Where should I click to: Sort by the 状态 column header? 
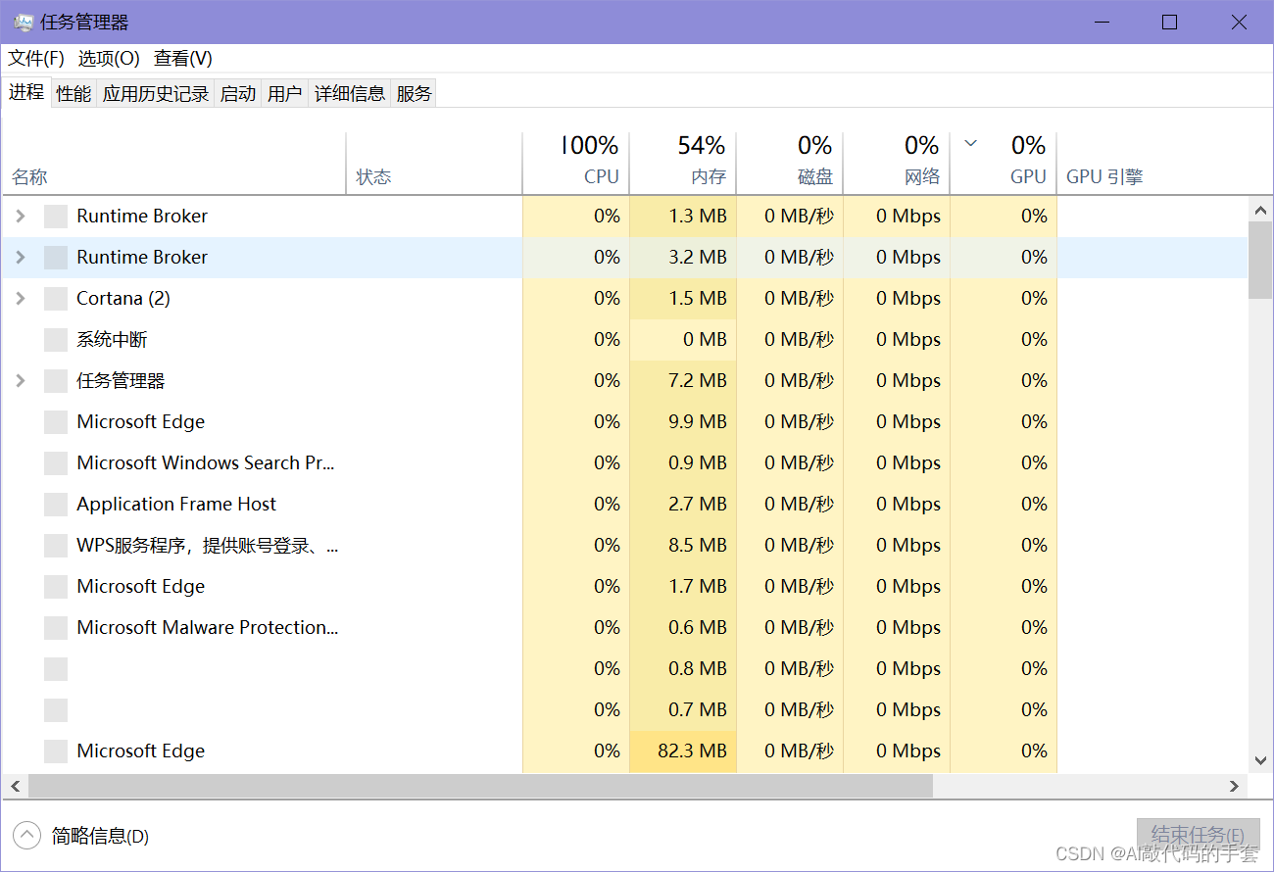tap(434, 164)
